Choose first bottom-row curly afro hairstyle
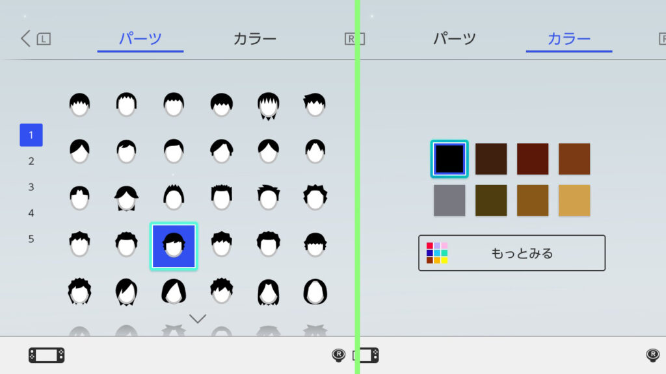Viewport: 666px width, 374px height. click(x=79, y=292)
